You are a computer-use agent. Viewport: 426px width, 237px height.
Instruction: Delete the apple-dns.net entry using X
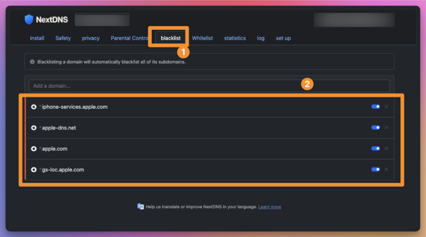(x=386, y=127)
